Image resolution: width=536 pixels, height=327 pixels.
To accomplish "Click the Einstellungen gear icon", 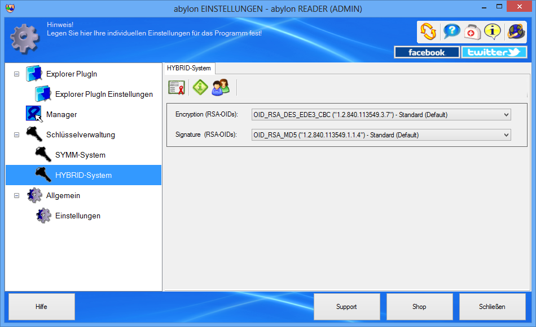I will (43, 216).
